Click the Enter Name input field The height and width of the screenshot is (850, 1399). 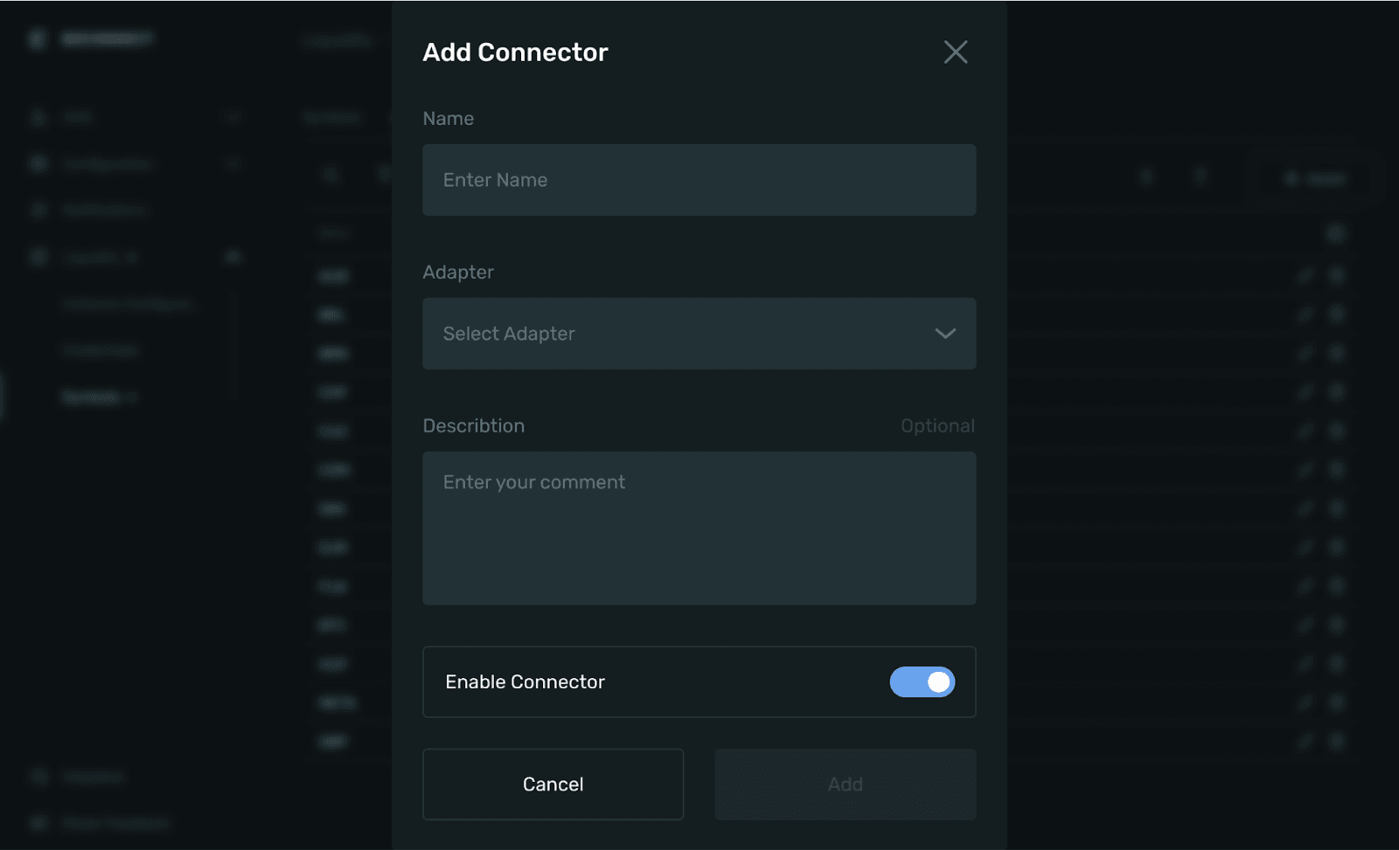(x=699, y=180)
